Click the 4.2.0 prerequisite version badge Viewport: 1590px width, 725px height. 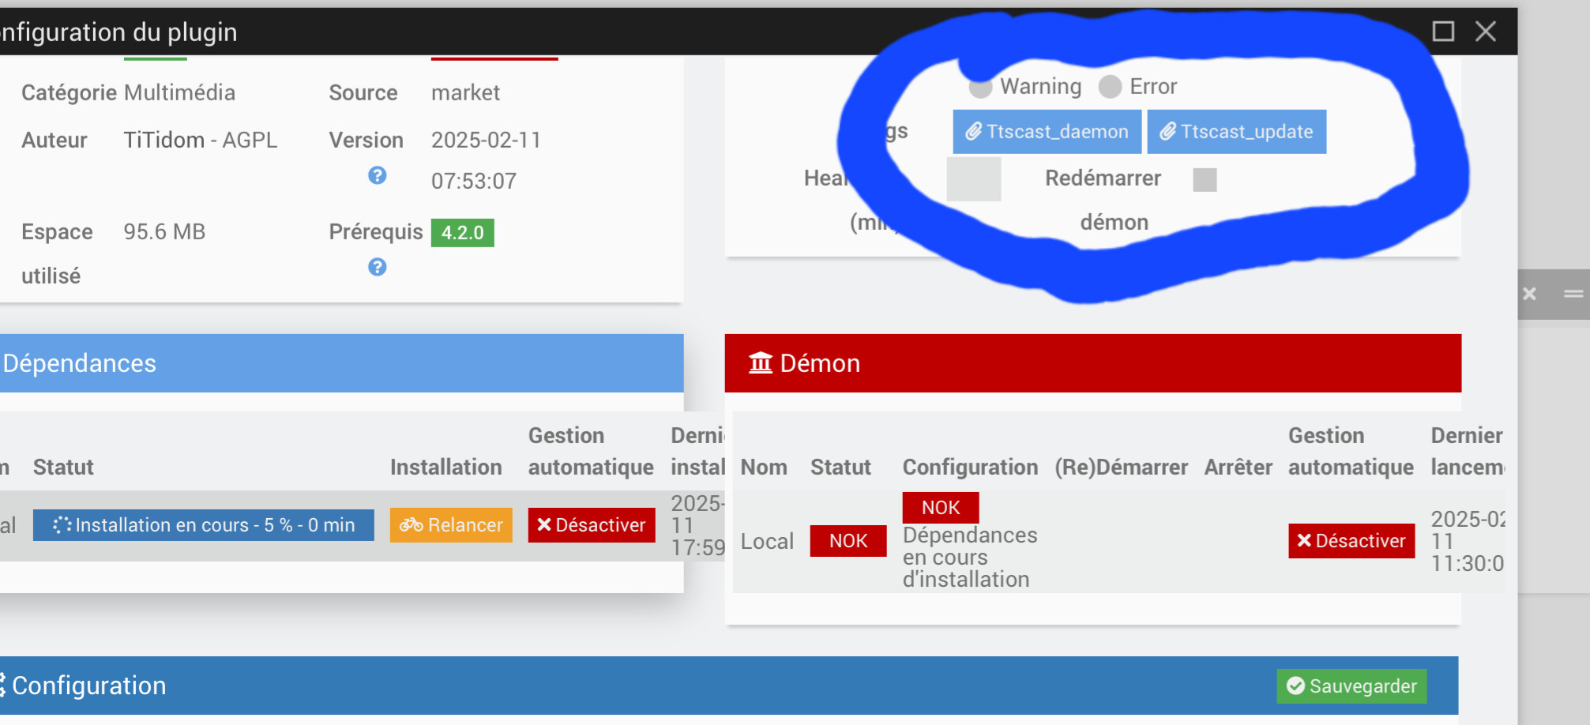(x=463, y=233)
